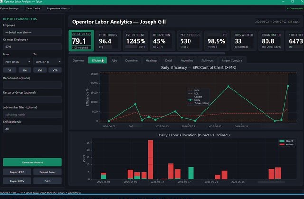Switch to the Jobs tab
This screenshot has height=199, width=304.
point(114,60)
